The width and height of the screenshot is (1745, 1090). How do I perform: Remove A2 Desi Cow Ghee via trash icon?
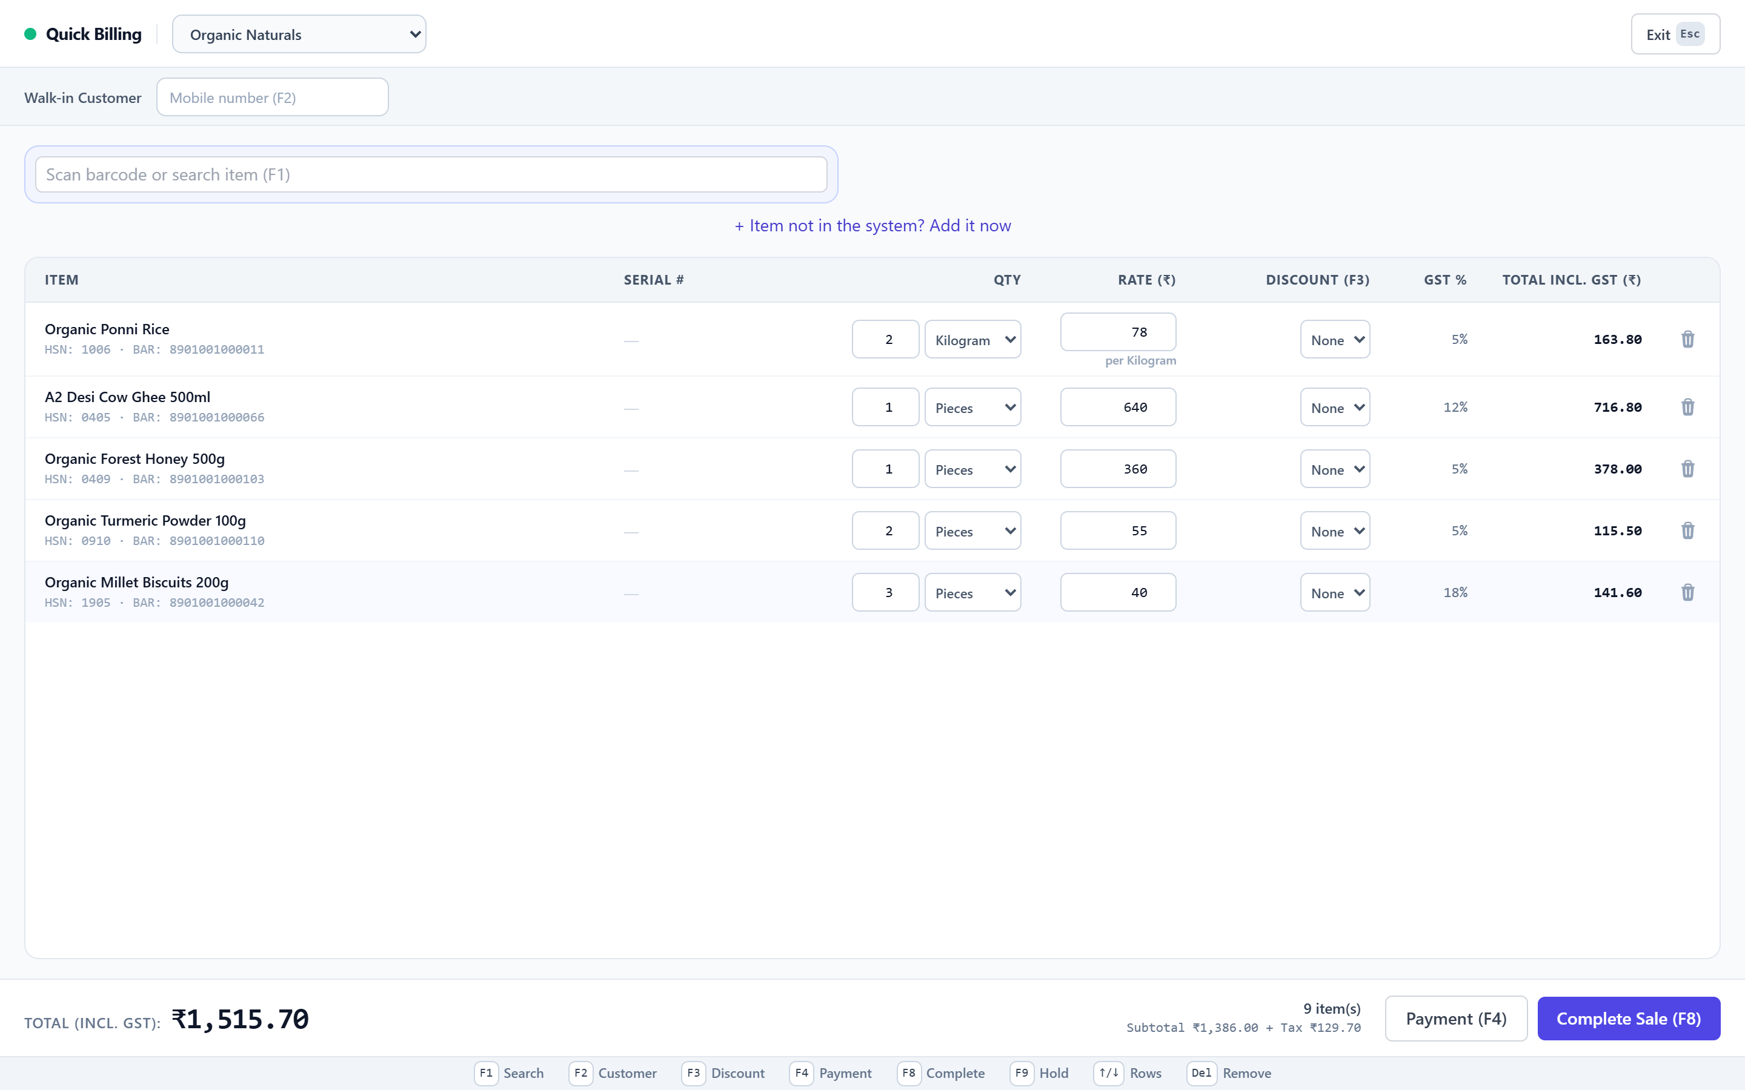[x=1687, y=406]
